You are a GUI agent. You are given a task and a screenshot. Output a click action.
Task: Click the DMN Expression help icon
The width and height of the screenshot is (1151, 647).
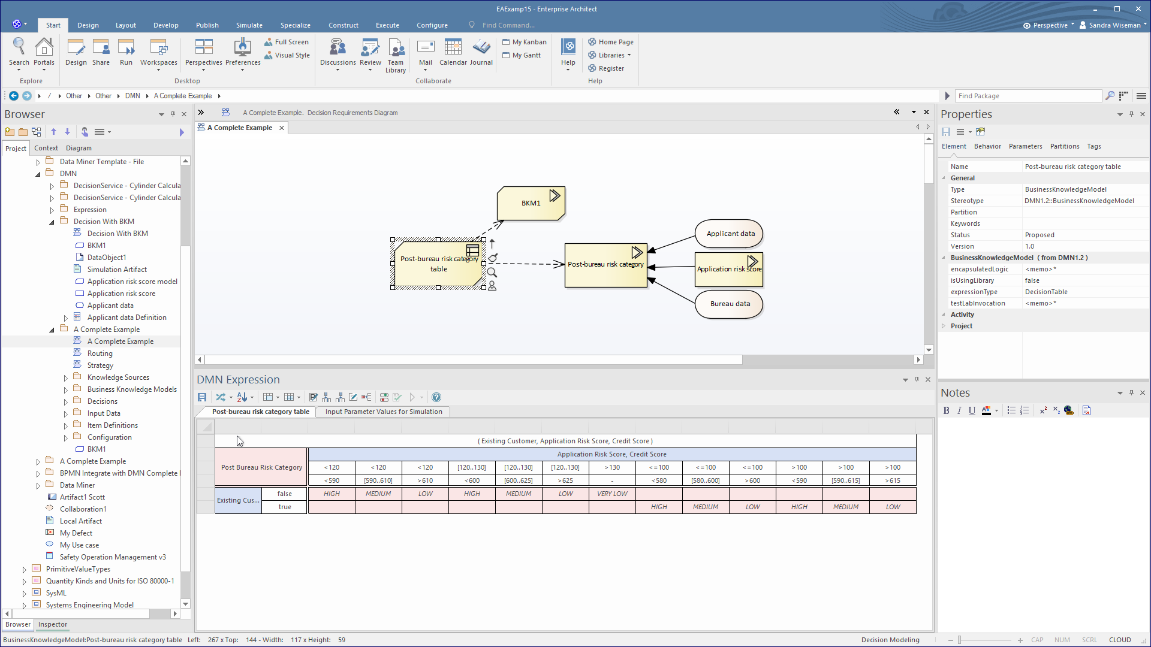436,397
